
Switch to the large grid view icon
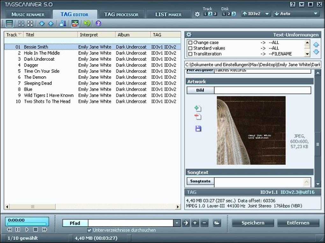click(30, 23)
